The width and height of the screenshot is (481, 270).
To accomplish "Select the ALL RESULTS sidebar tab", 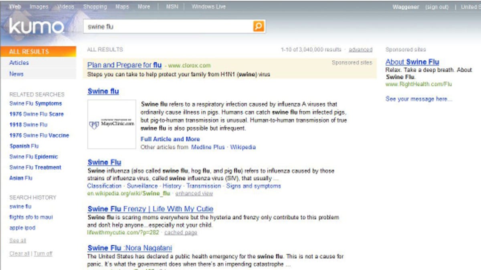I will [x=38, y=52].
